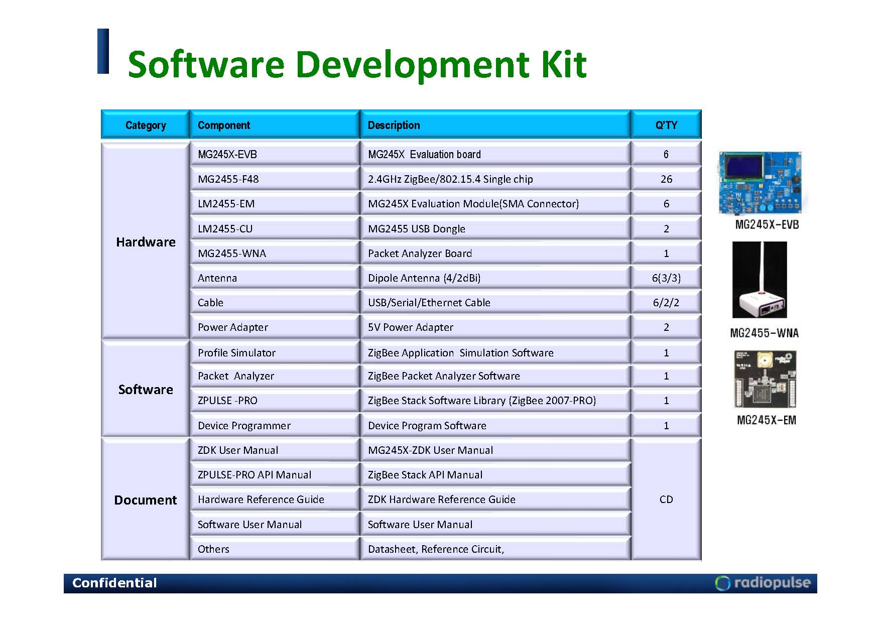
Task: Click the Document category cell
Action: [146, 500]
